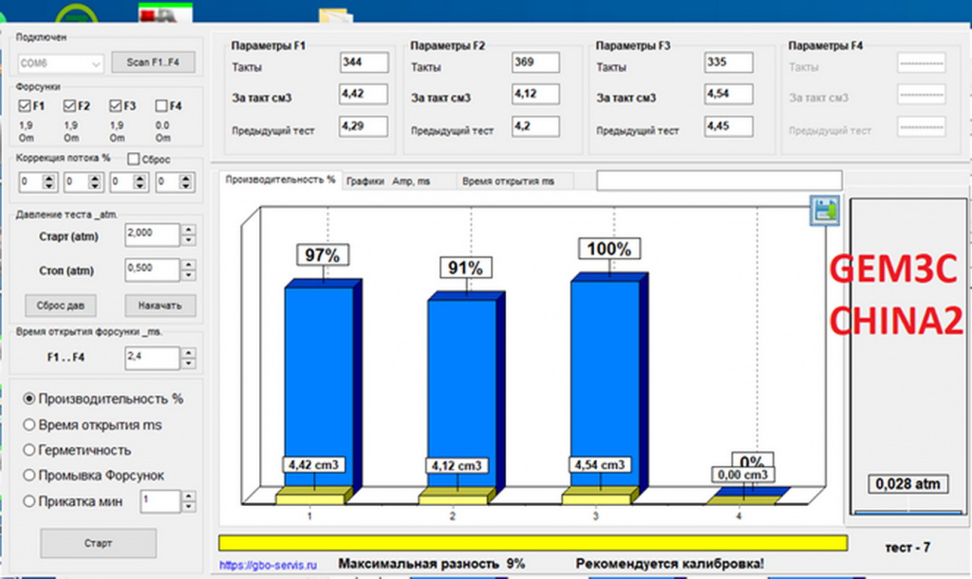Click the Scan F1..F4 button
Image resolution: width=972 pixels, height=579 pixels.
click(153, 62)
